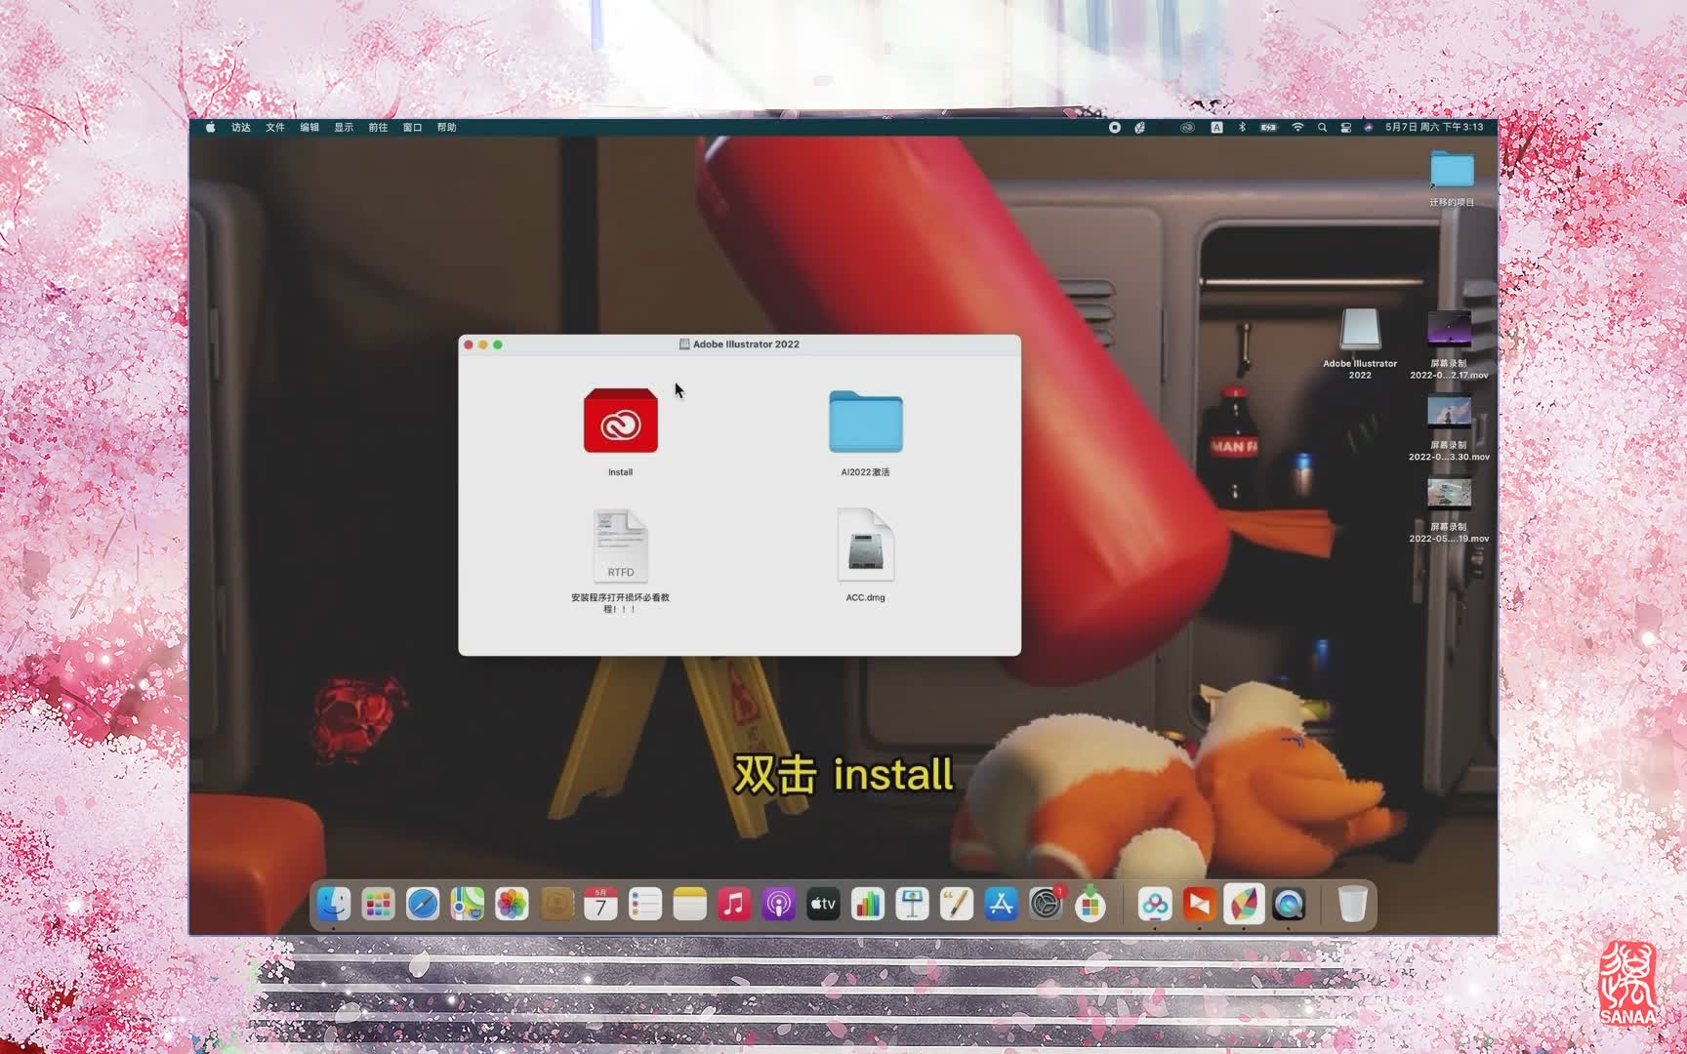The height and width of the screenshot is (1054, 1687).
Task: Click the 安装程序打开损坏必看教程 file name
Action: coord(621,603)
